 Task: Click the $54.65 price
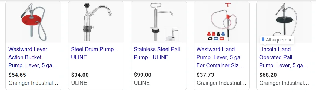(x=17, y=75)
